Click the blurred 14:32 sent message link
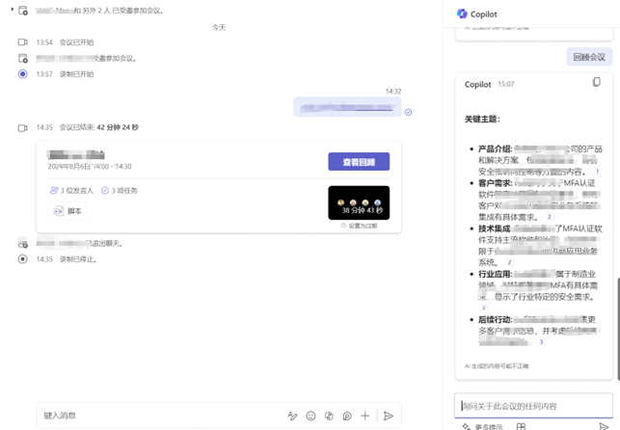The width and height of the screenshot is (620, 430). click(x=346, y=107)
